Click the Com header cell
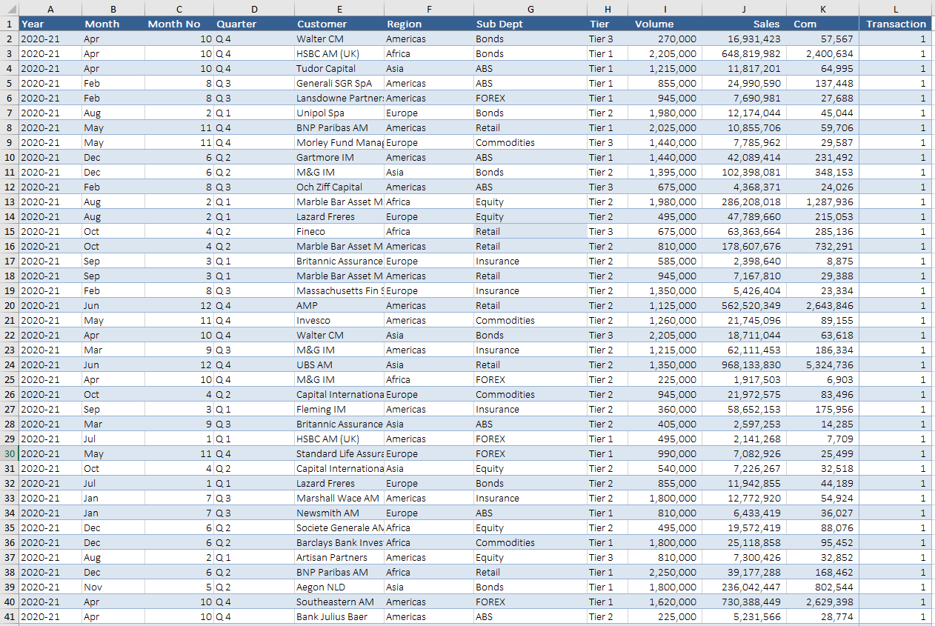Image resolution: width=935 pixels, height=626 pixels. [x=822, y=24]
